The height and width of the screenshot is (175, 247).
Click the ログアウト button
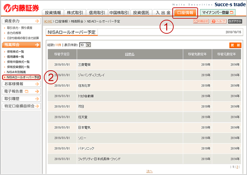coord(235,22)
